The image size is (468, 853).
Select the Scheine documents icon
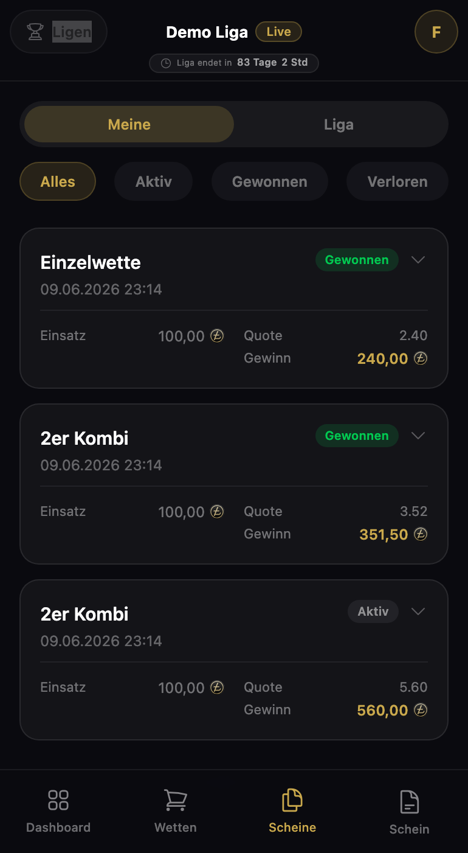pyautogui.click(x=292, y=800)
